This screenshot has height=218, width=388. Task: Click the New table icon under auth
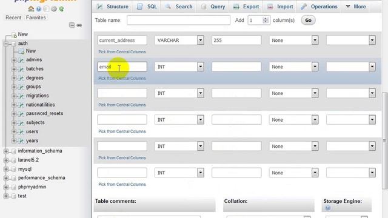22,51
